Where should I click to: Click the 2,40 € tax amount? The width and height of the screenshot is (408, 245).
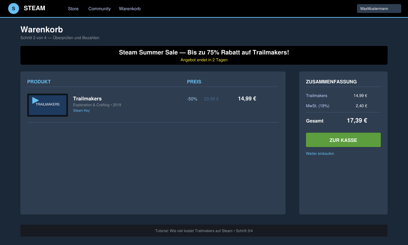(x=361, y=106)
